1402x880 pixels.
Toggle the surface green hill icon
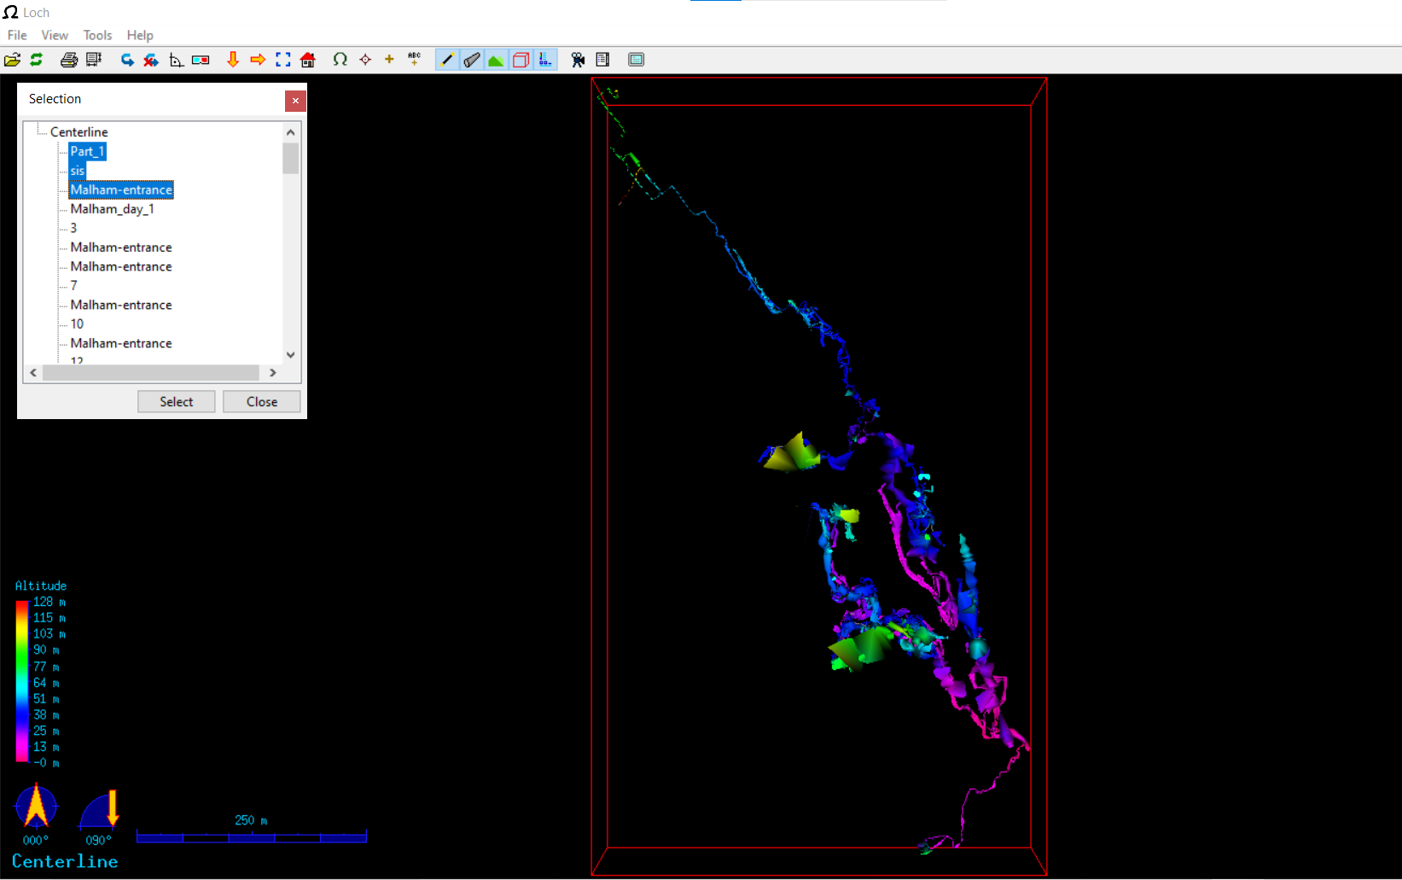click(496, 60)
